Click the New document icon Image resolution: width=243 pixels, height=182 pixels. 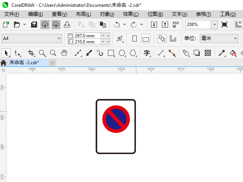(6, 25)
